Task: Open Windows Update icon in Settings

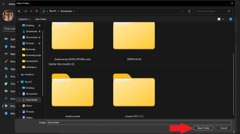Action: [6, 113]
